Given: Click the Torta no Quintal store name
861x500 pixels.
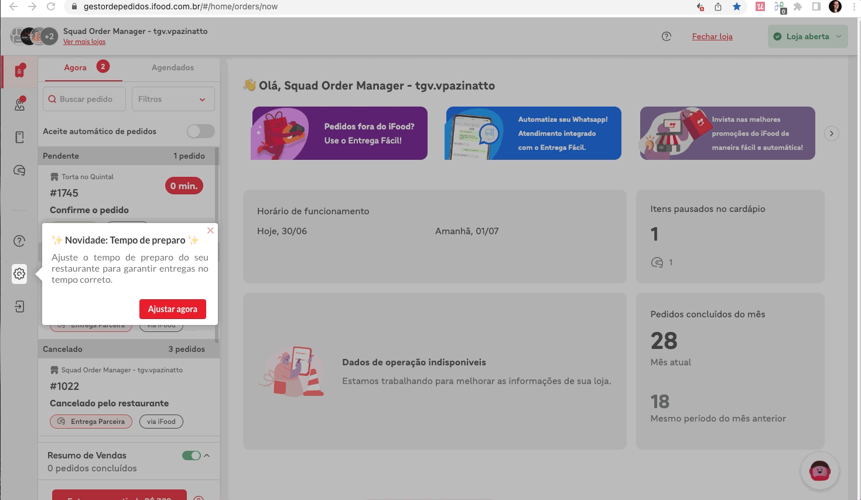Looking at the screenshot, I should coord(87,177).
